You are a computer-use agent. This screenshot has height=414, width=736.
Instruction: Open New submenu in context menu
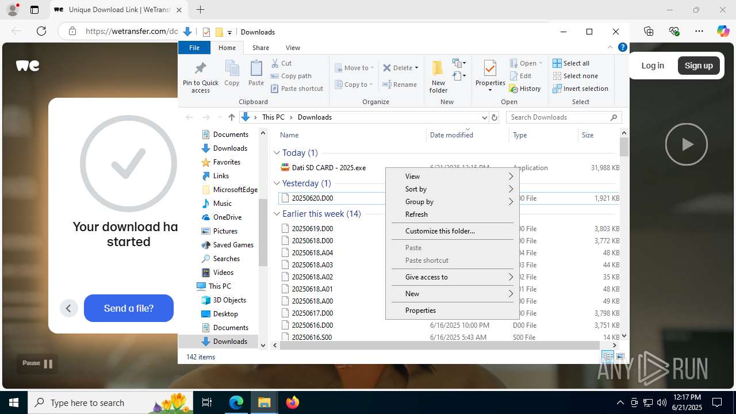[453, 294]
